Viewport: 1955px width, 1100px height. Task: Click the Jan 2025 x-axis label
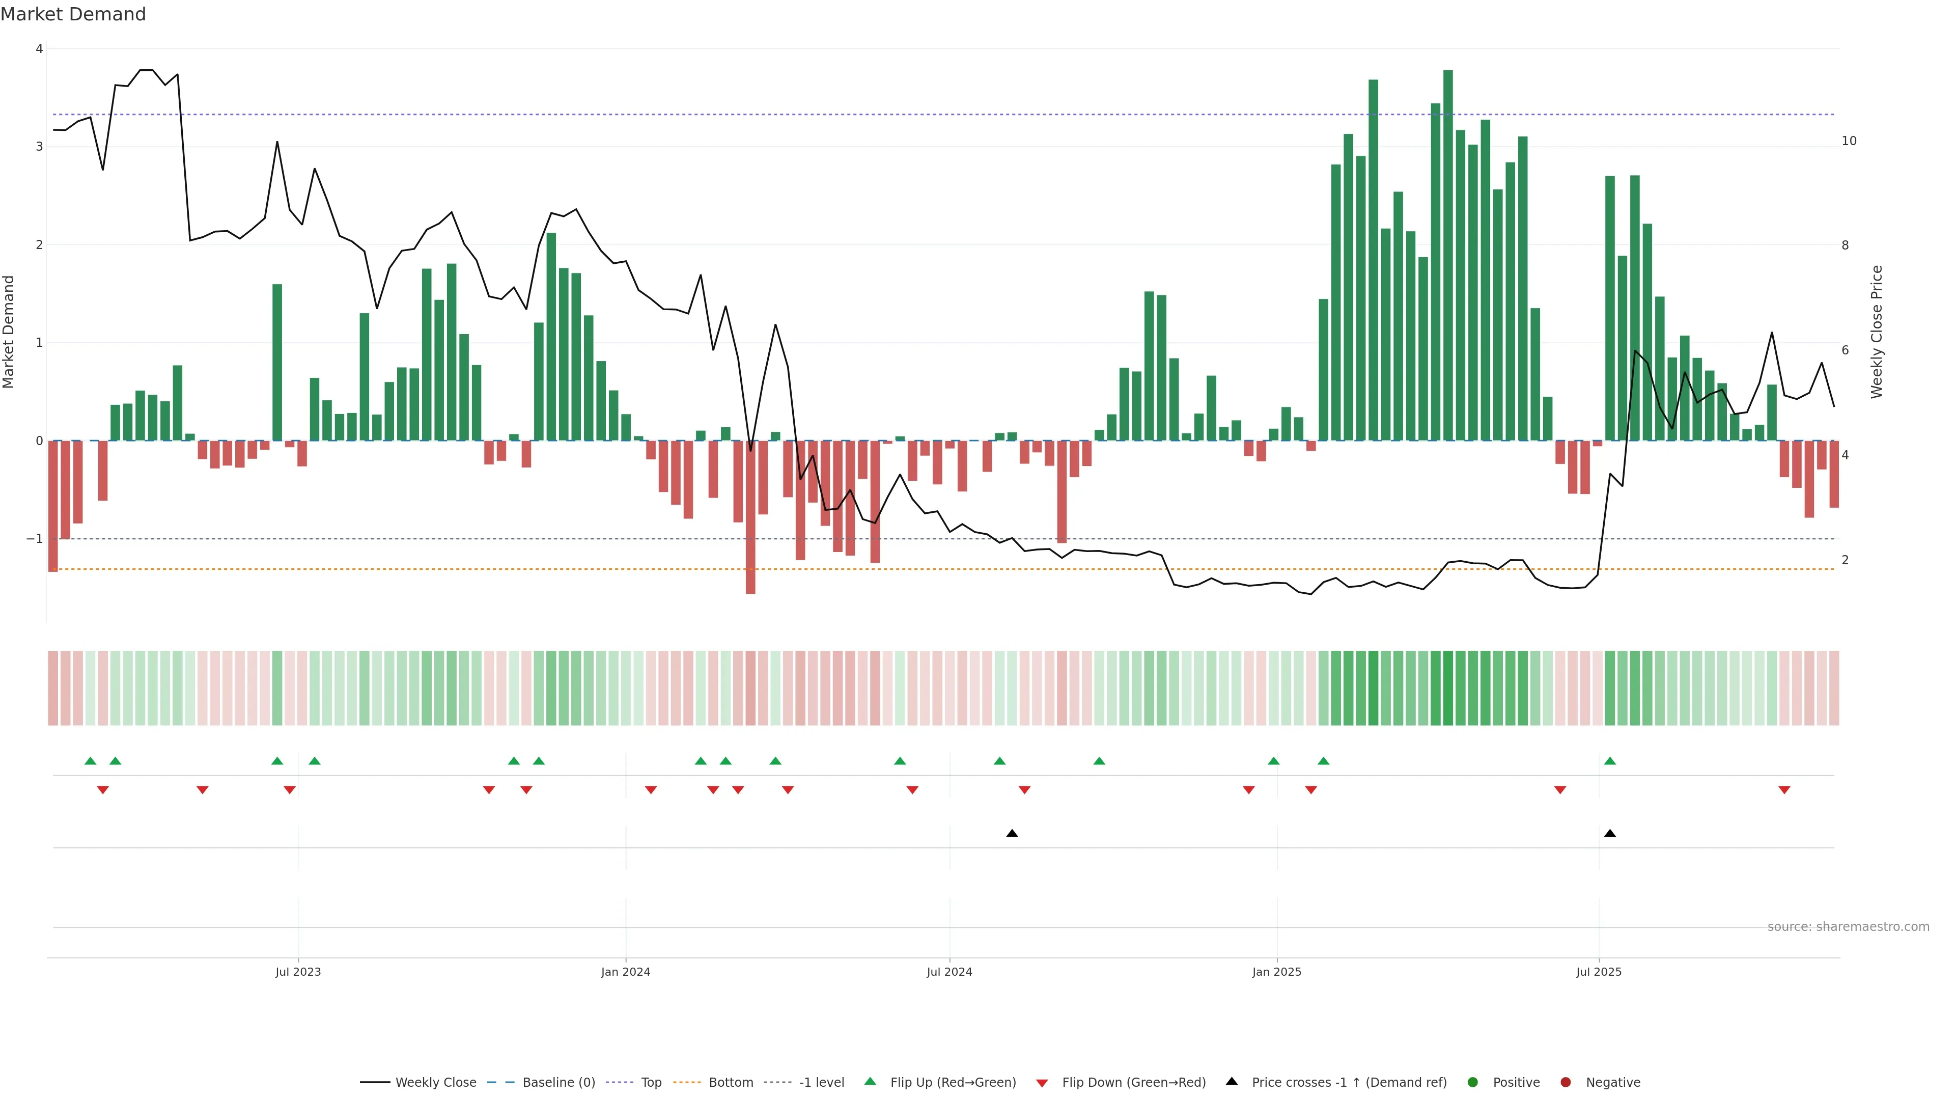[x=1276, y=972]
